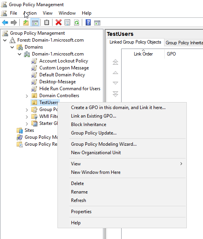
Task: Collapse the Forest: Domain-1.microsoft.com node
Action: (x=5, y=40)
